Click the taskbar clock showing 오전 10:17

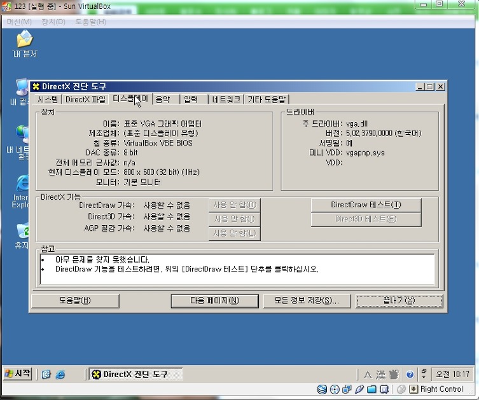pyautogui.click(x=452, y=374)
